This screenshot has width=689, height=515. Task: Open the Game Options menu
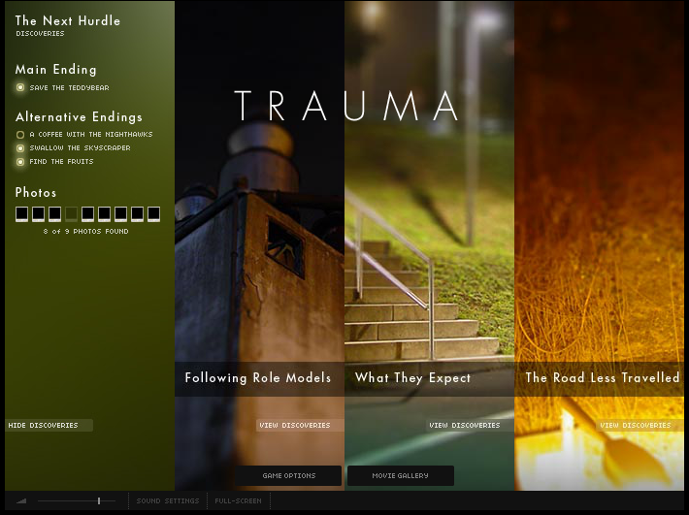tap(289, 476)
